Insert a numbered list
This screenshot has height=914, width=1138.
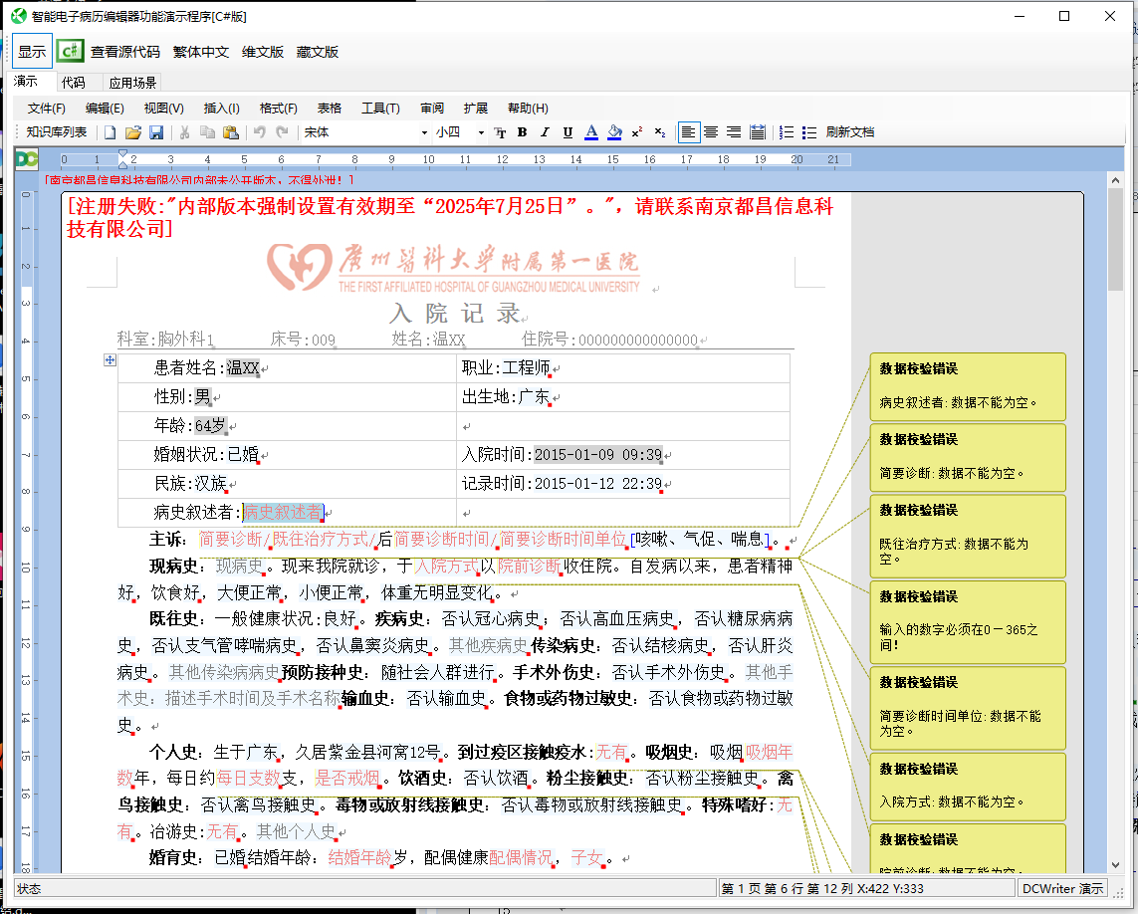(x=787, y=132)
